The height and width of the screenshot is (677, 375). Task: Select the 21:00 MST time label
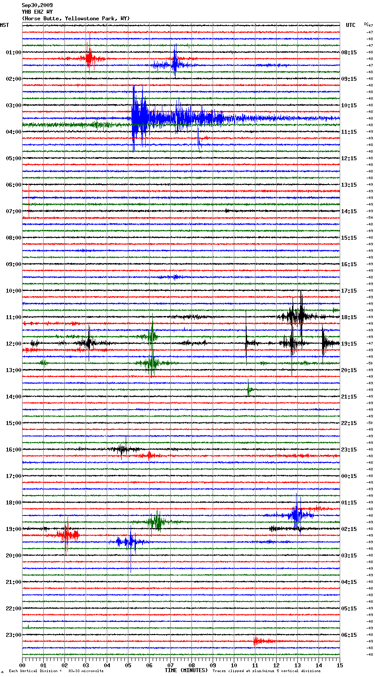click(x=13, y=582)
